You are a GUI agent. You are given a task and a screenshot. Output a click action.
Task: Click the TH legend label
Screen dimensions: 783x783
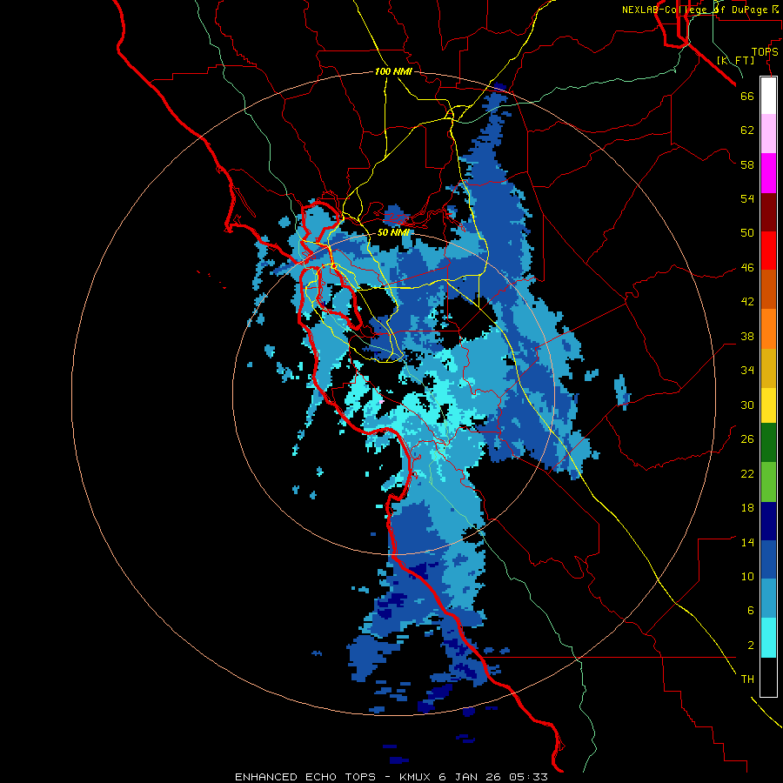coord(747,679)
